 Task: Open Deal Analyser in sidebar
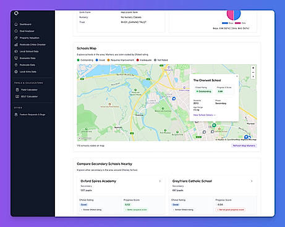point(27,31)
